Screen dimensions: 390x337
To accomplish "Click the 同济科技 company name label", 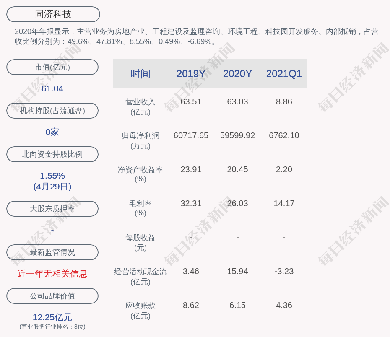I will point(53,14).
